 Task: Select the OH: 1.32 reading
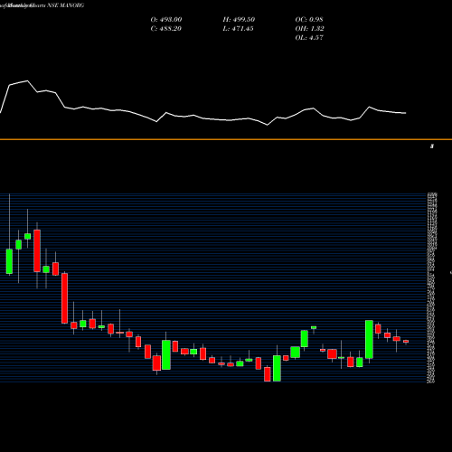click(x=309, y=29)
